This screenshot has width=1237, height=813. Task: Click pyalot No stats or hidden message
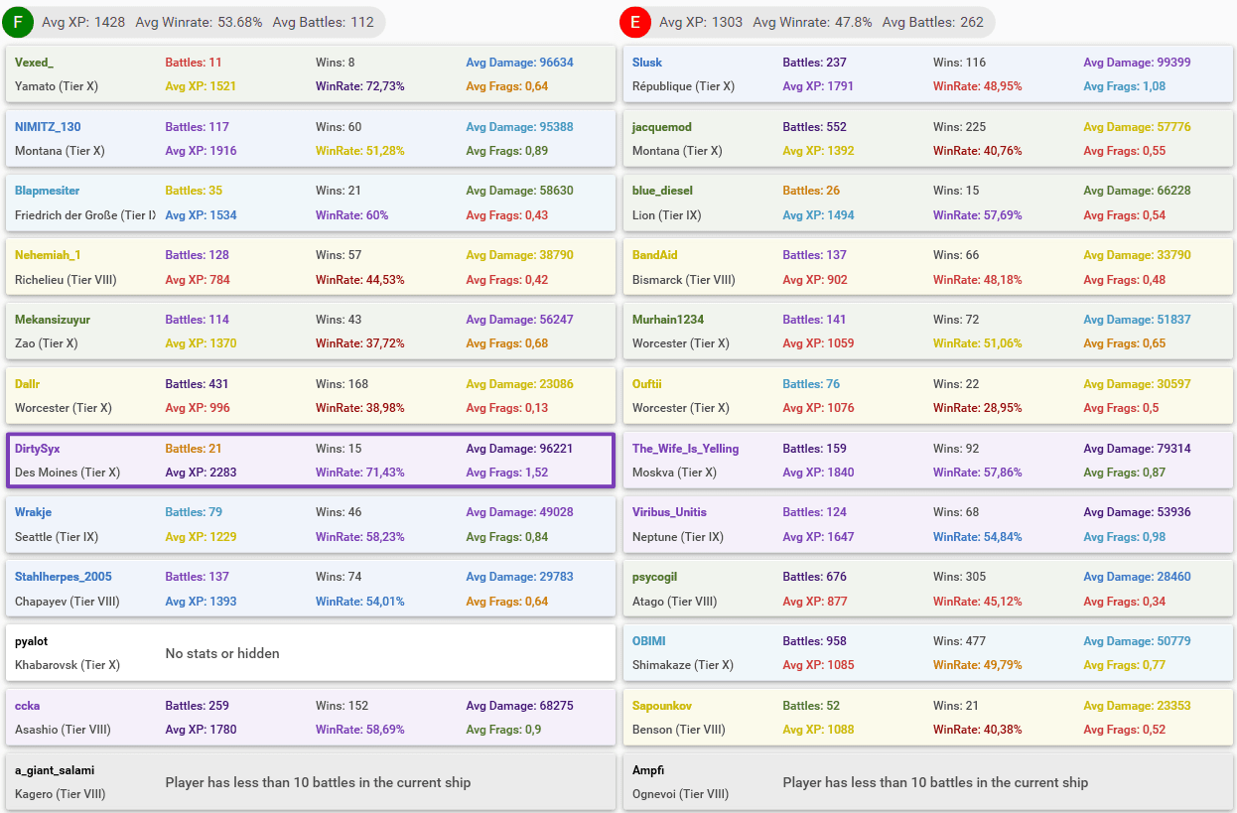[222, 653]
